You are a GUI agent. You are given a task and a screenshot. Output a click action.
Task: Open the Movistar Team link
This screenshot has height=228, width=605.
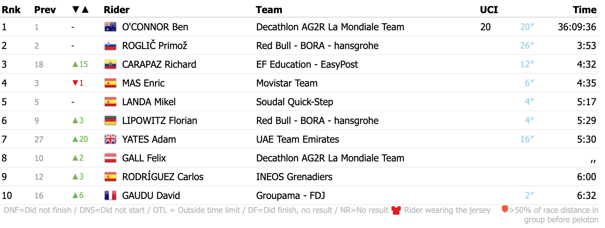pos(286,83)
